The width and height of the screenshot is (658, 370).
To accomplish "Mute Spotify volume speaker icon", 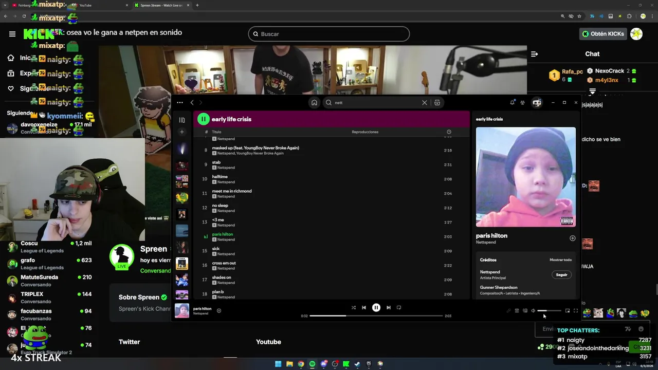I will point(533,310).
